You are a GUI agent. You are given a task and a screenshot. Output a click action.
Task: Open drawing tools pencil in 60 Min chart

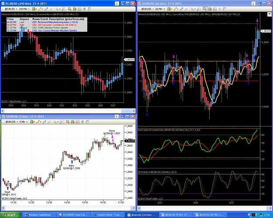pyautogui.click(x=176, y=9)
